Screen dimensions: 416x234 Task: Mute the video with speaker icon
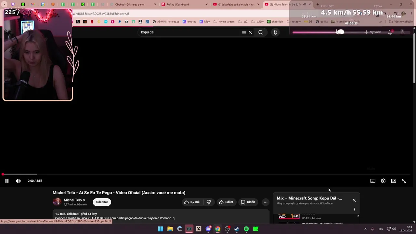point(18,181)
